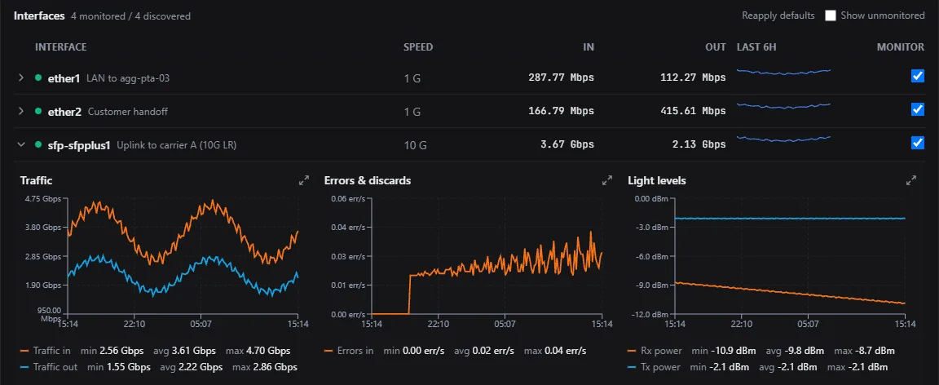939x385 pixels.
Task: Open the ether2 last 6H sparkline
Action: (783, 105)
